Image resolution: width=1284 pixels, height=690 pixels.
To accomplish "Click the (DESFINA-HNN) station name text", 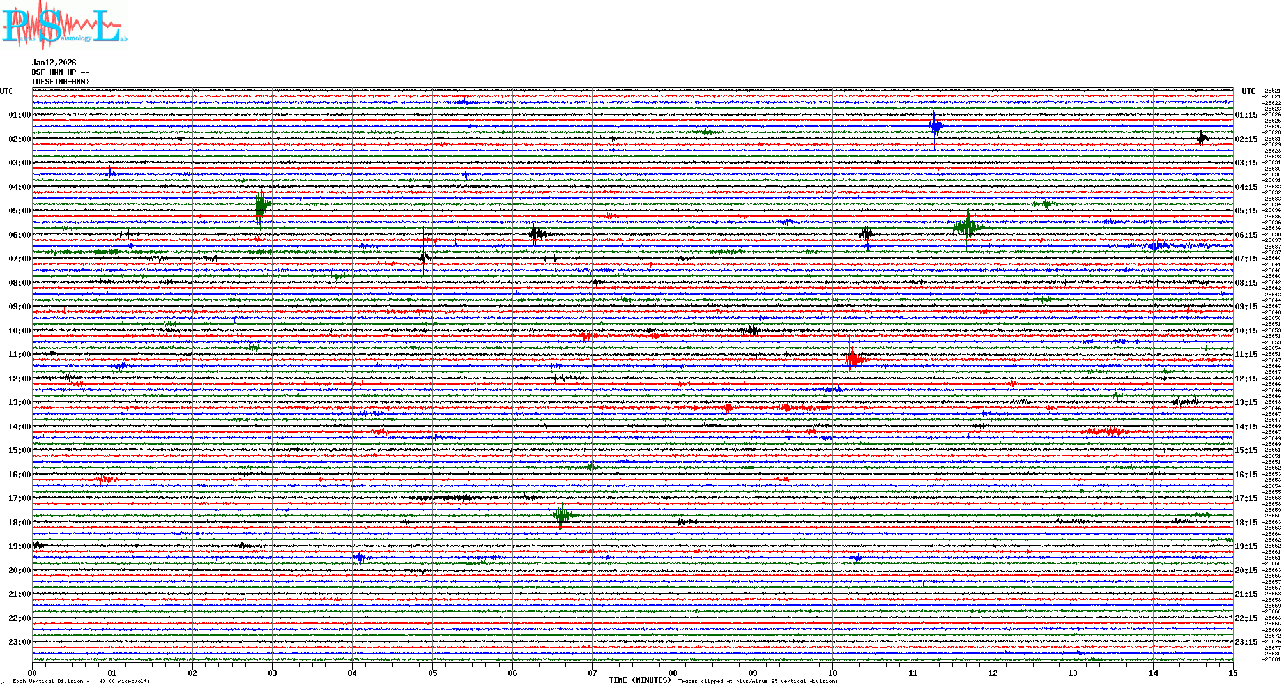I will [x=61, y=82].
